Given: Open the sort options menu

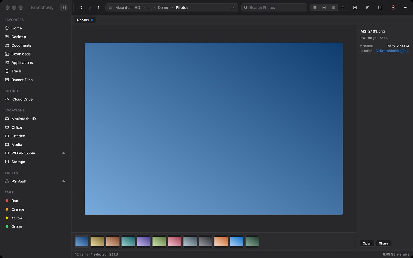Looking at the screenshot, I should tap(368, 7).
